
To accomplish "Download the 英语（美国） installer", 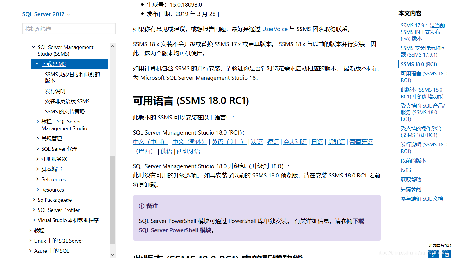I will 229,142.
